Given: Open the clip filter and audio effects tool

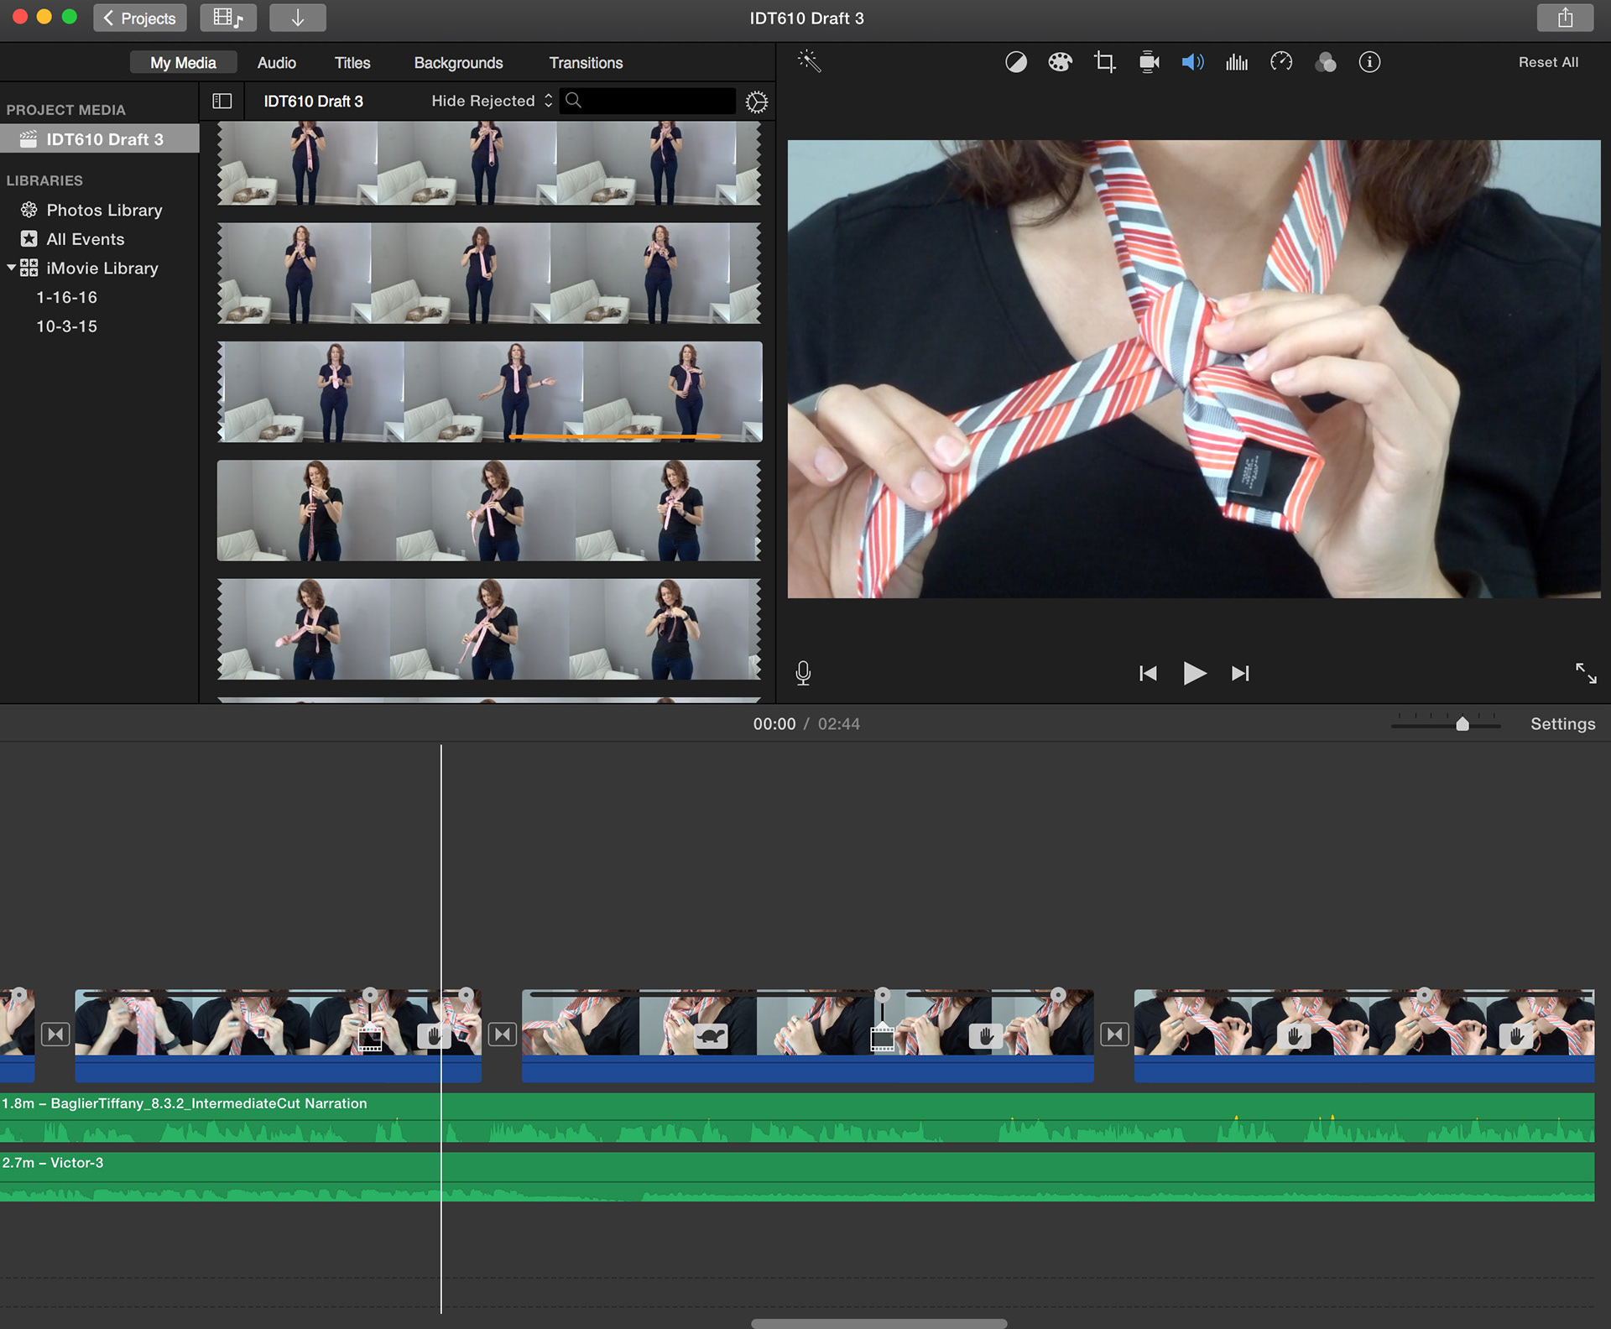Looking at the screenshot, I should [x=1326, y=62].
